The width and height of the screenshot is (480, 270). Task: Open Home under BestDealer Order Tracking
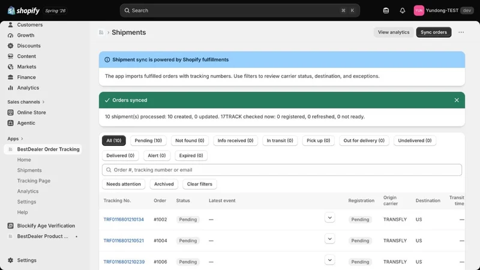[24, 160]
